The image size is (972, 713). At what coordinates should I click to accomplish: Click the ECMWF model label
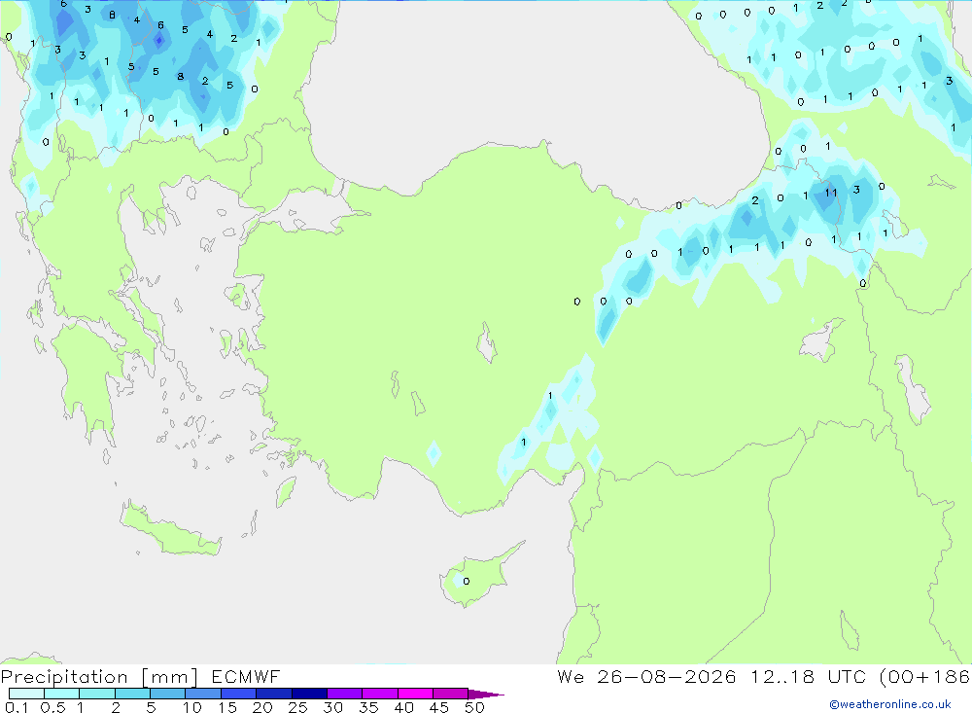click(x=246, y=676)
